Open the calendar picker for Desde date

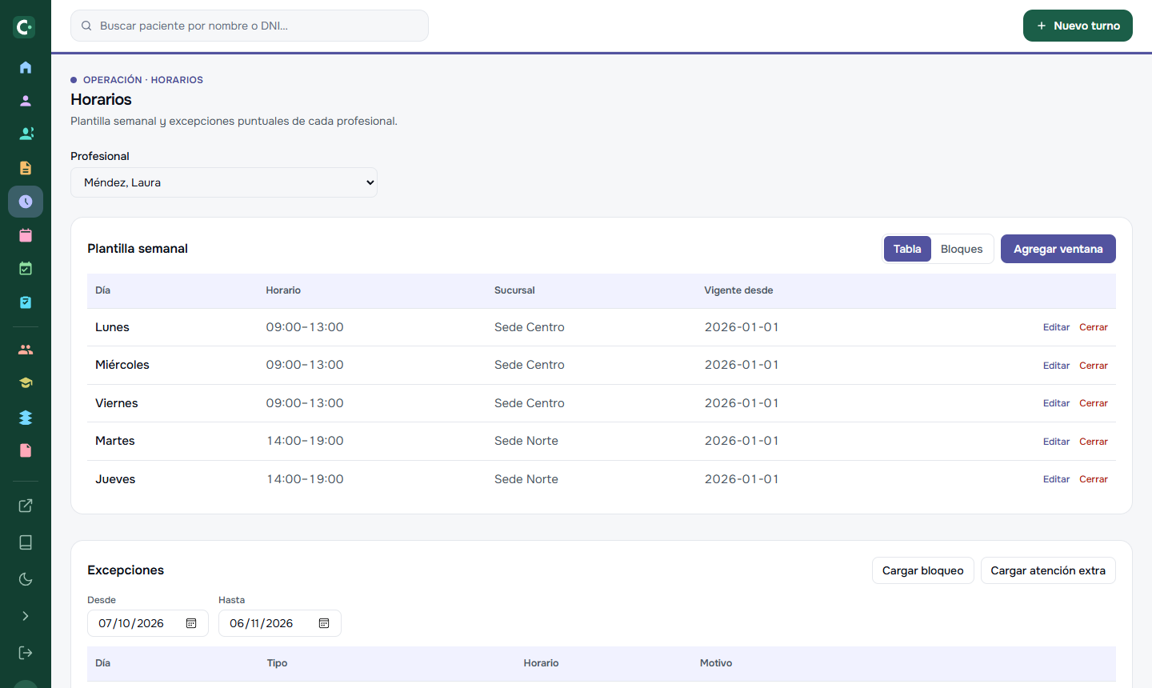click(191, 623)
